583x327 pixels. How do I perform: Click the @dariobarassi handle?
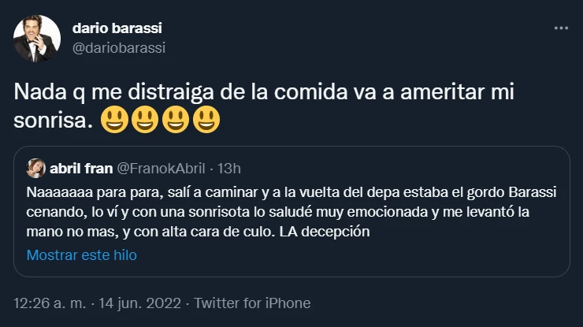coord(118,47)
